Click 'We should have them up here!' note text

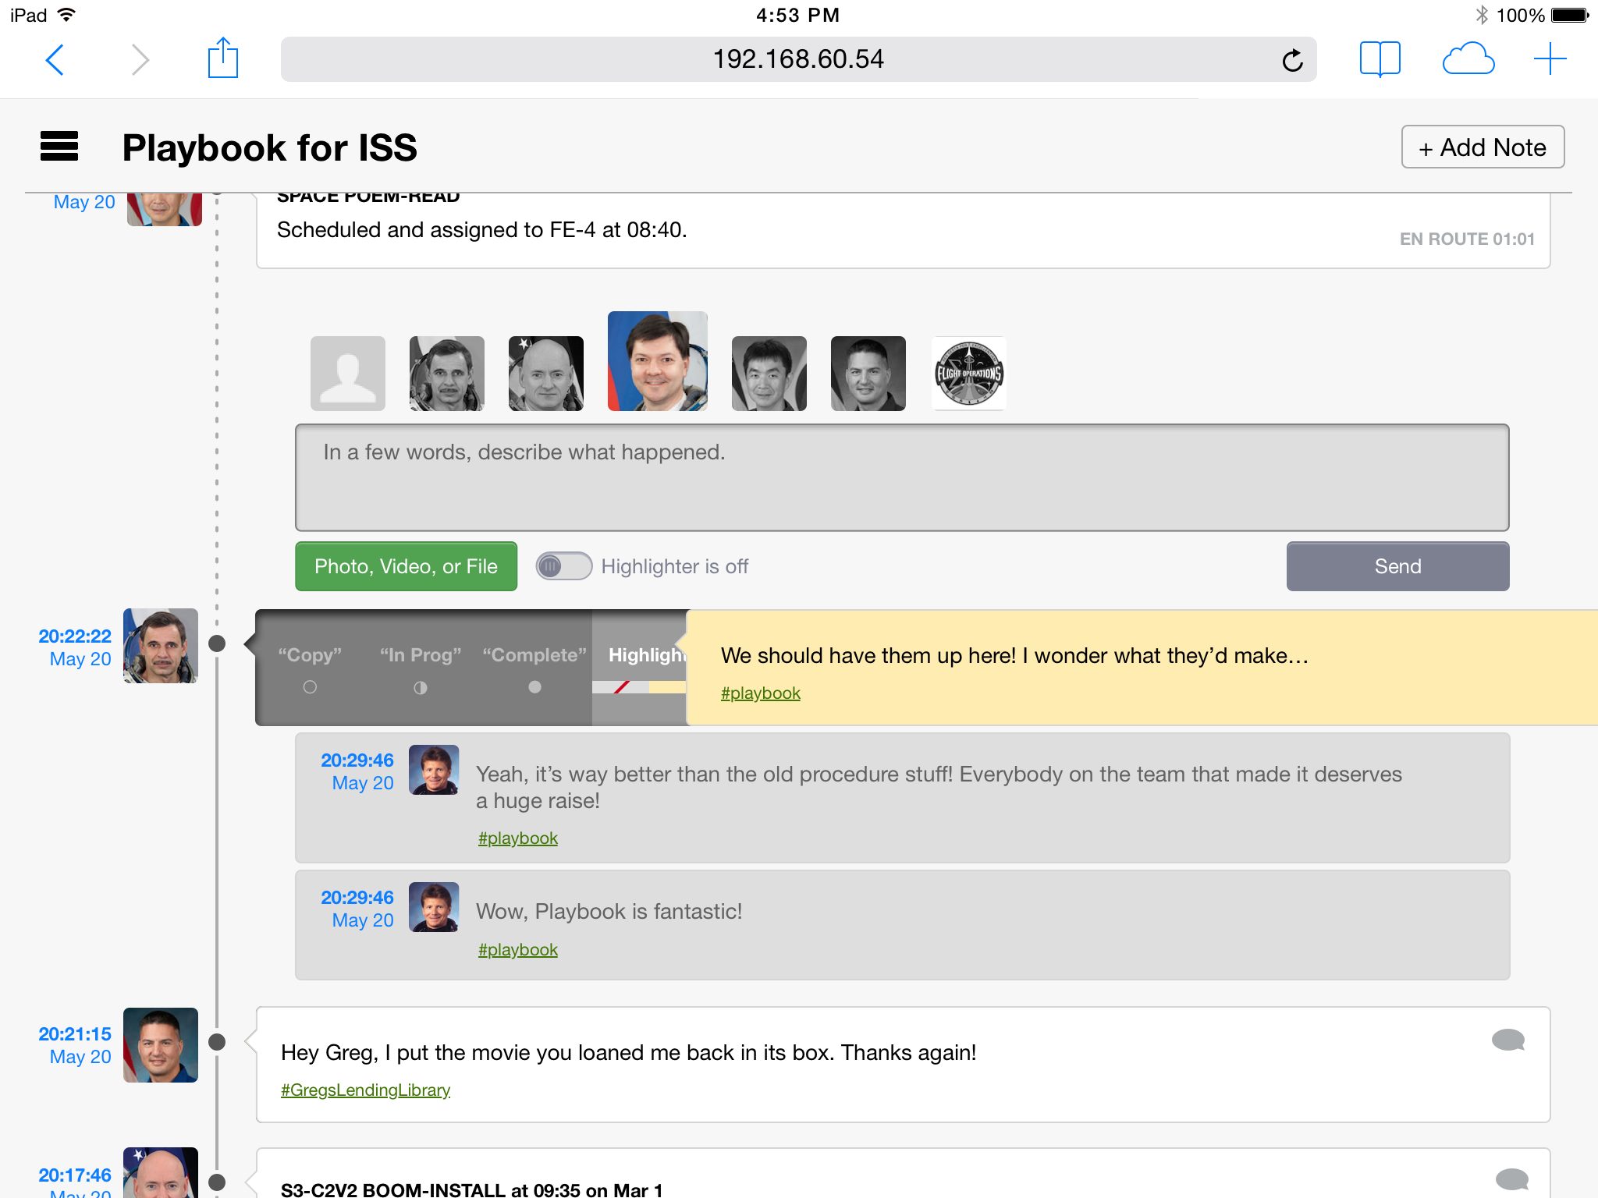pyautogui.click(x=1014, y=655)
